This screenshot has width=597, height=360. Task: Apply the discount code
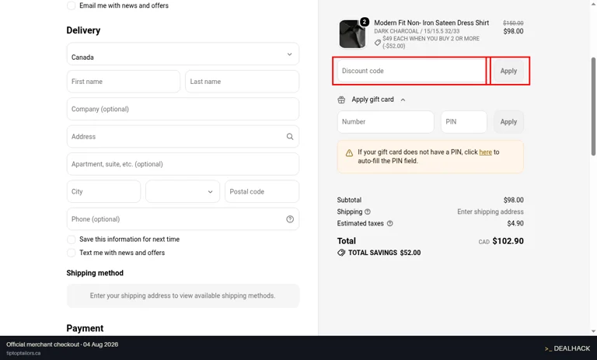click(x=508, y=71)
